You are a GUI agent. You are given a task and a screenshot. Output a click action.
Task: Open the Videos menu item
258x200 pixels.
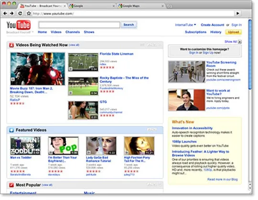pos(56,32)
